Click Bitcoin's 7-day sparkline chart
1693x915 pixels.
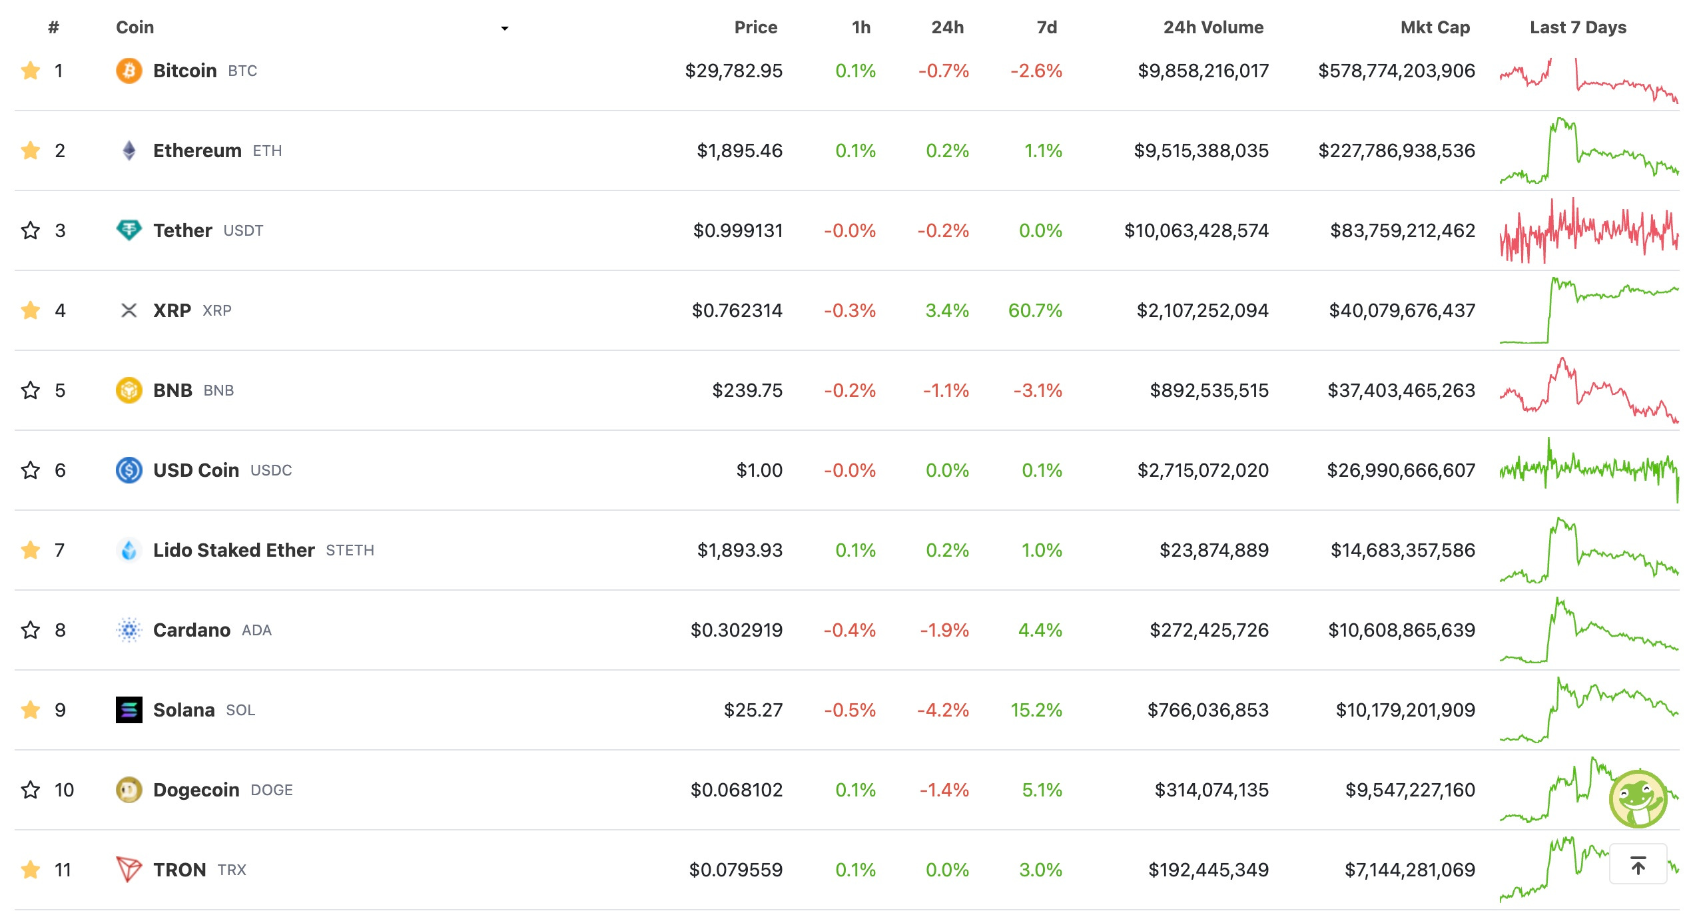click(x=1589, y=81)
